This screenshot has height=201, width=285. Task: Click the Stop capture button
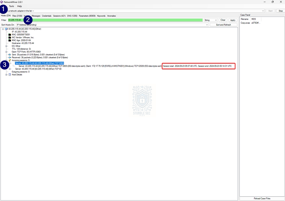click(281, 11)
